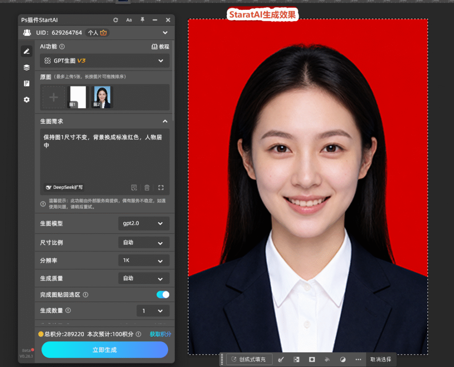Viewport: 454px width, 367px height.
Task: Toggle the 完成图贴回选区 switch
Action: tap(163, 295)
